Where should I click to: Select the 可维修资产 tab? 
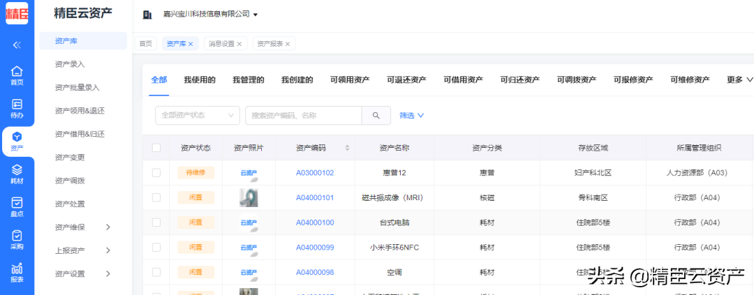click(x=690, y=80)
